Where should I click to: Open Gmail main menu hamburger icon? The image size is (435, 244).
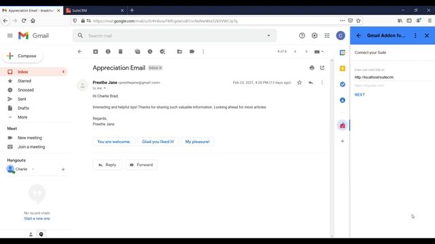[10, 35]
